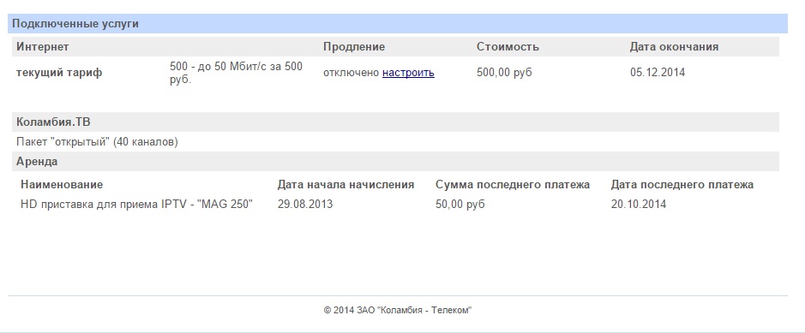805x333 pixels.
Task: Click the "Продление" column header
Action: click(x=354, y=46)
